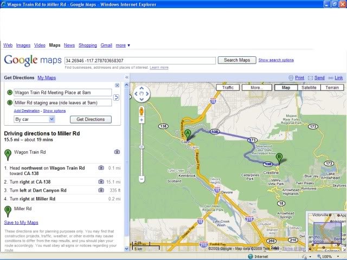347x260 pixels.
Task: Open the My Maps tab
Action: pos(47,78)
